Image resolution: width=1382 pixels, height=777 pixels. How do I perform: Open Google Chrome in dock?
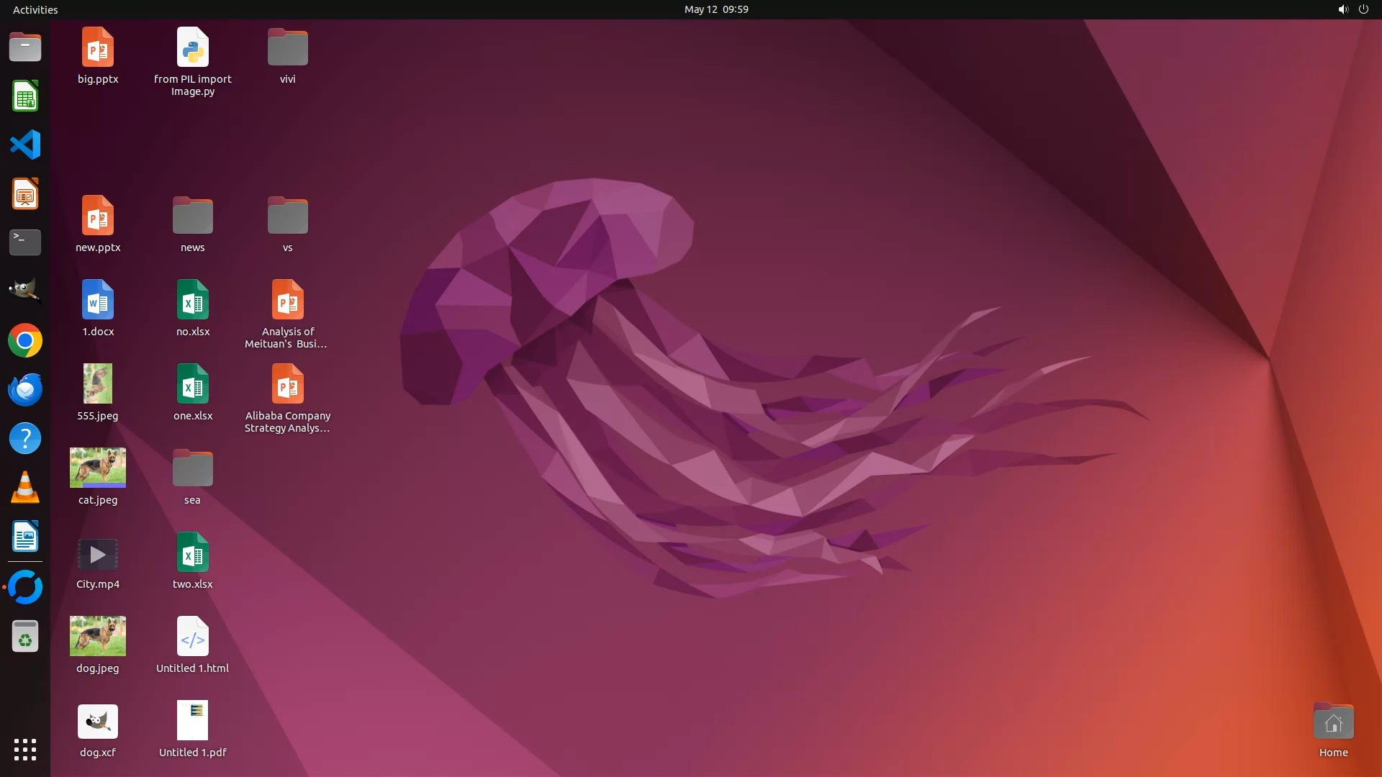(x=25, y=341)
